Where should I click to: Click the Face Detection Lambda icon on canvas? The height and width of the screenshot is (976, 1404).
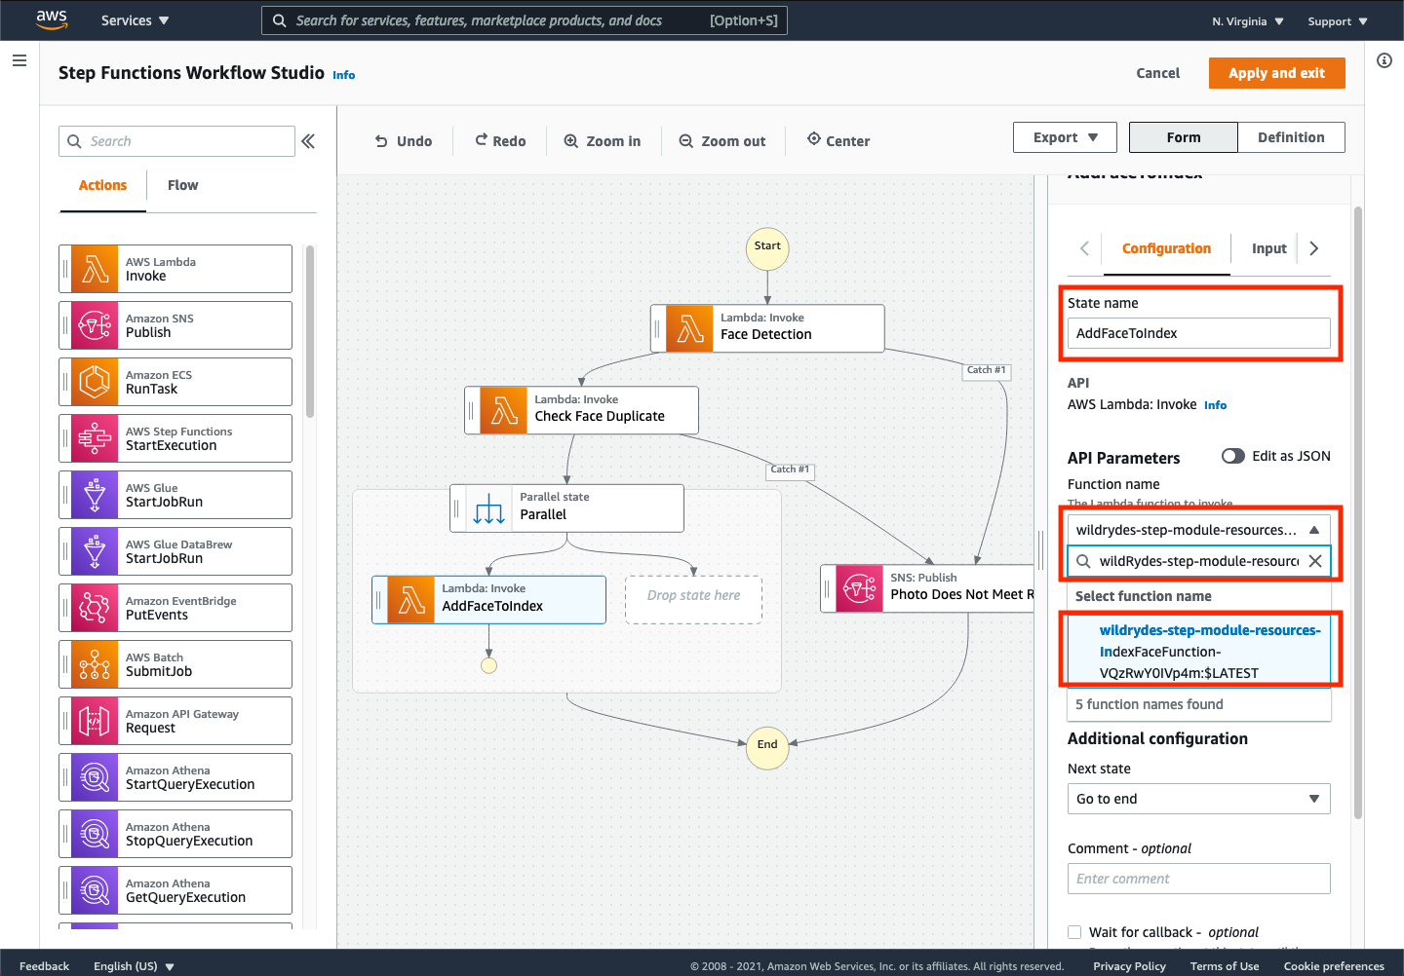[x=689, y=328]
